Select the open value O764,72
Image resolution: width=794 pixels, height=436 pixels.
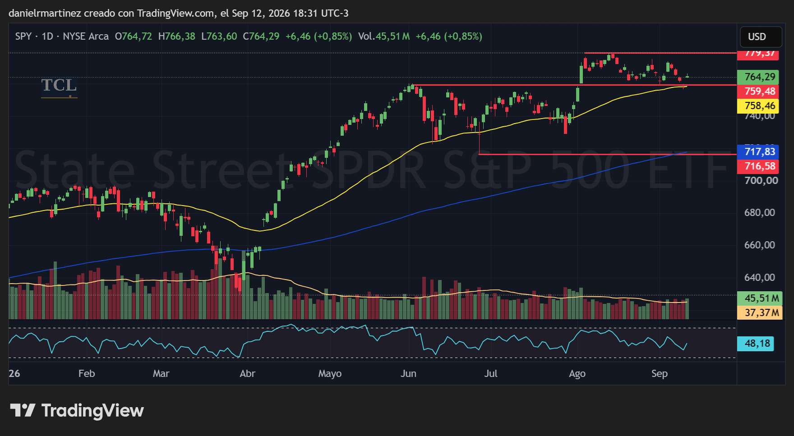point(134,37)
